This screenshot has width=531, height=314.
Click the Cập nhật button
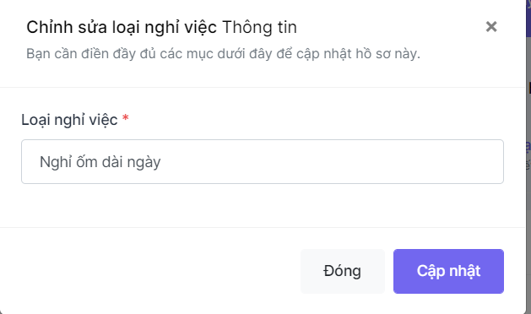pos(448,271)
